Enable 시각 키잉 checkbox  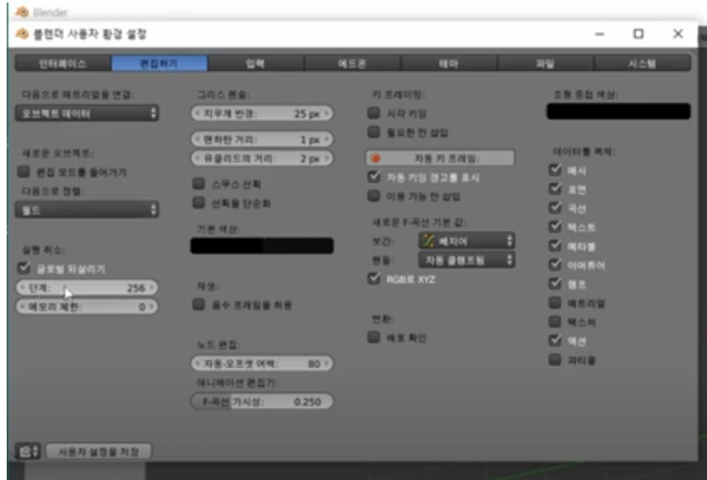(374, 113)
